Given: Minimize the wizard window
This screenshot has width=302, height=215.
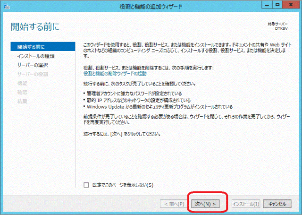Looking at the screenshot, I should pos(267,5).
